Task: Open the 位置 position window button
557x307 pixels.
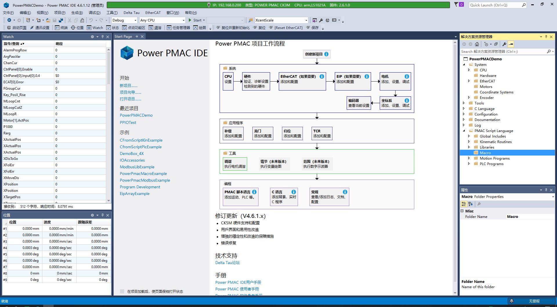Action: 77,28
